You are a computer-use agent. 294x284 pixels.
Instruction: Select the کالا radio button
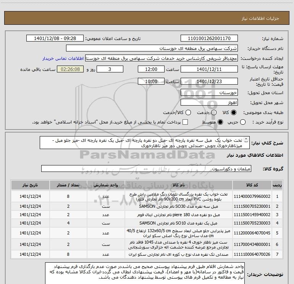click(x=234, y=112)
